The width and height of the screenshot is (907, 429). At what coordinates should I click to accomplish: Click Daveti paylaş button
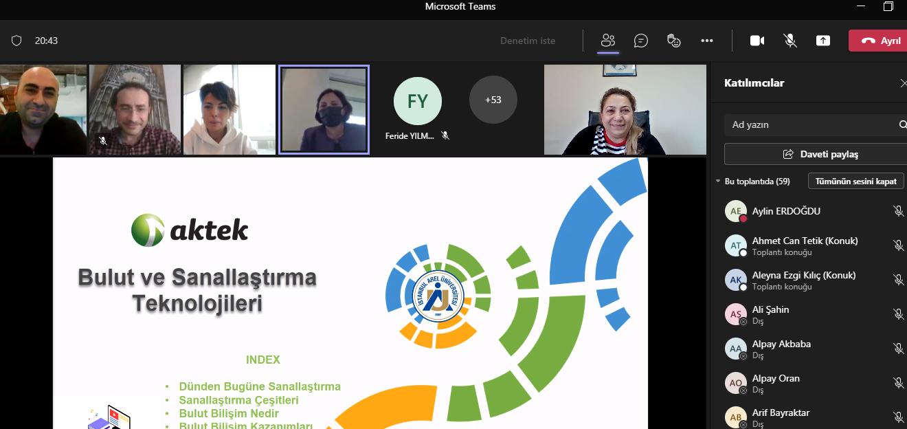coord(816,154)
